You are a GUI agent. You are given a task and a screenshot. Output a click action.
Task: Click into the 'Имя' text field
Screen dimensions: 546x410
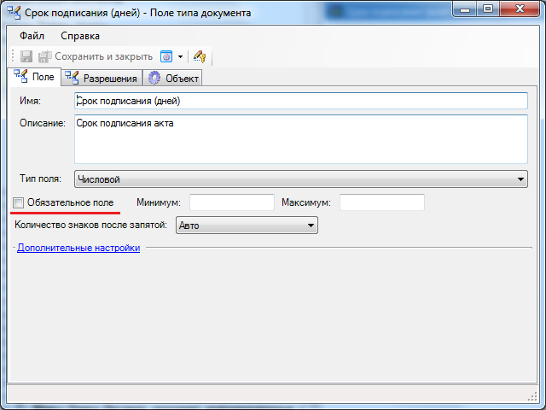[300, 101]
